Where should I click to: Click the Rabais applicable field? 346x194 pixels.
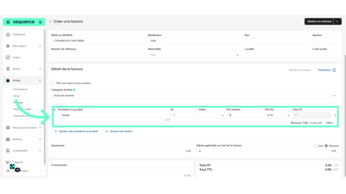(268, 151)
